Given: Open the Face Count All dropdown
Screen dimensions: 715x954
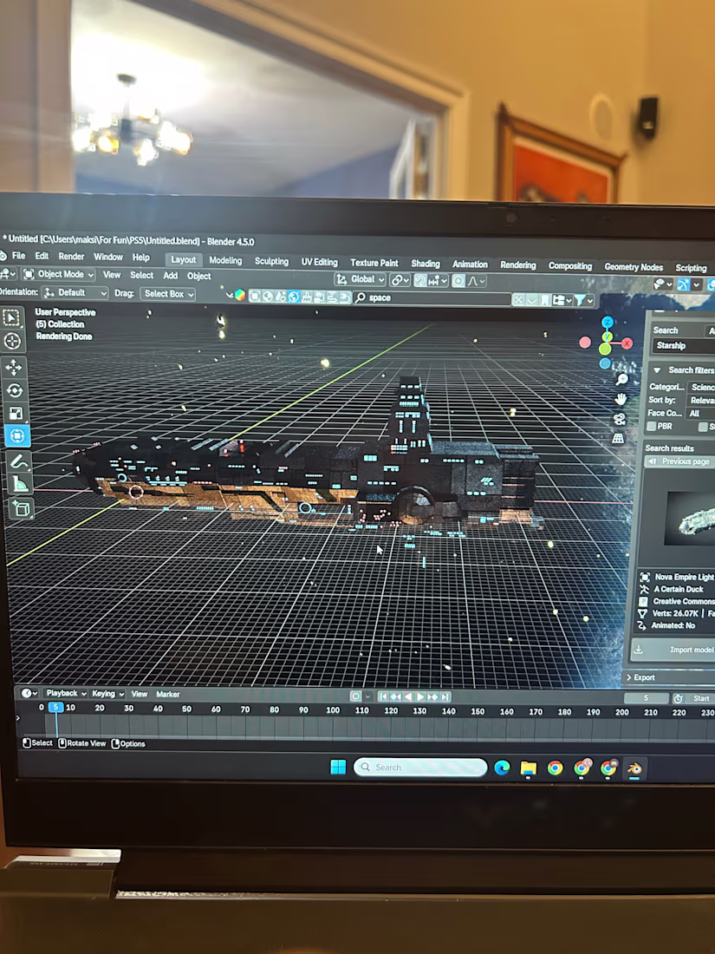Looking at the screenshot, I should [699, 413].
